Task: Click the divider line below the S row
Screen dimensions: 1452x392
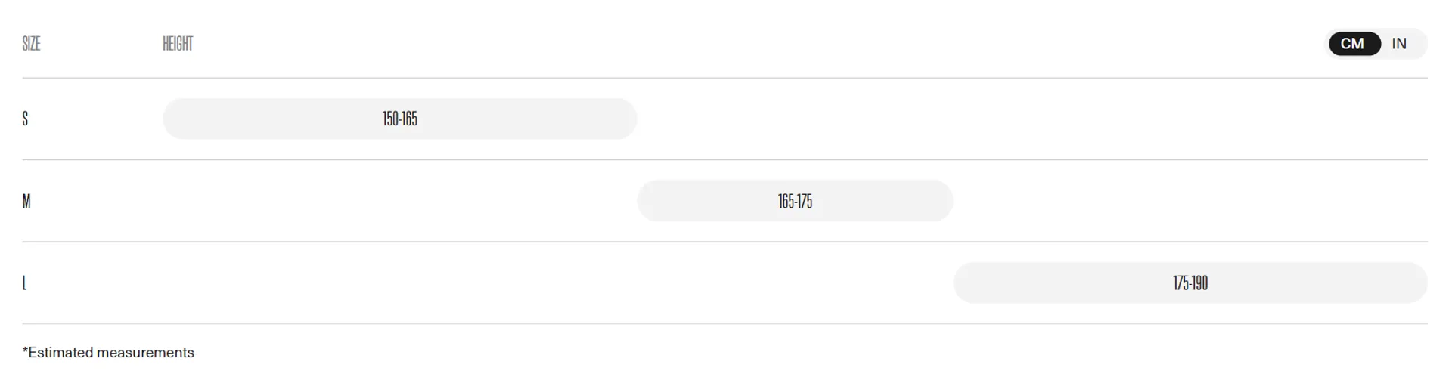Action: (724, 159)
